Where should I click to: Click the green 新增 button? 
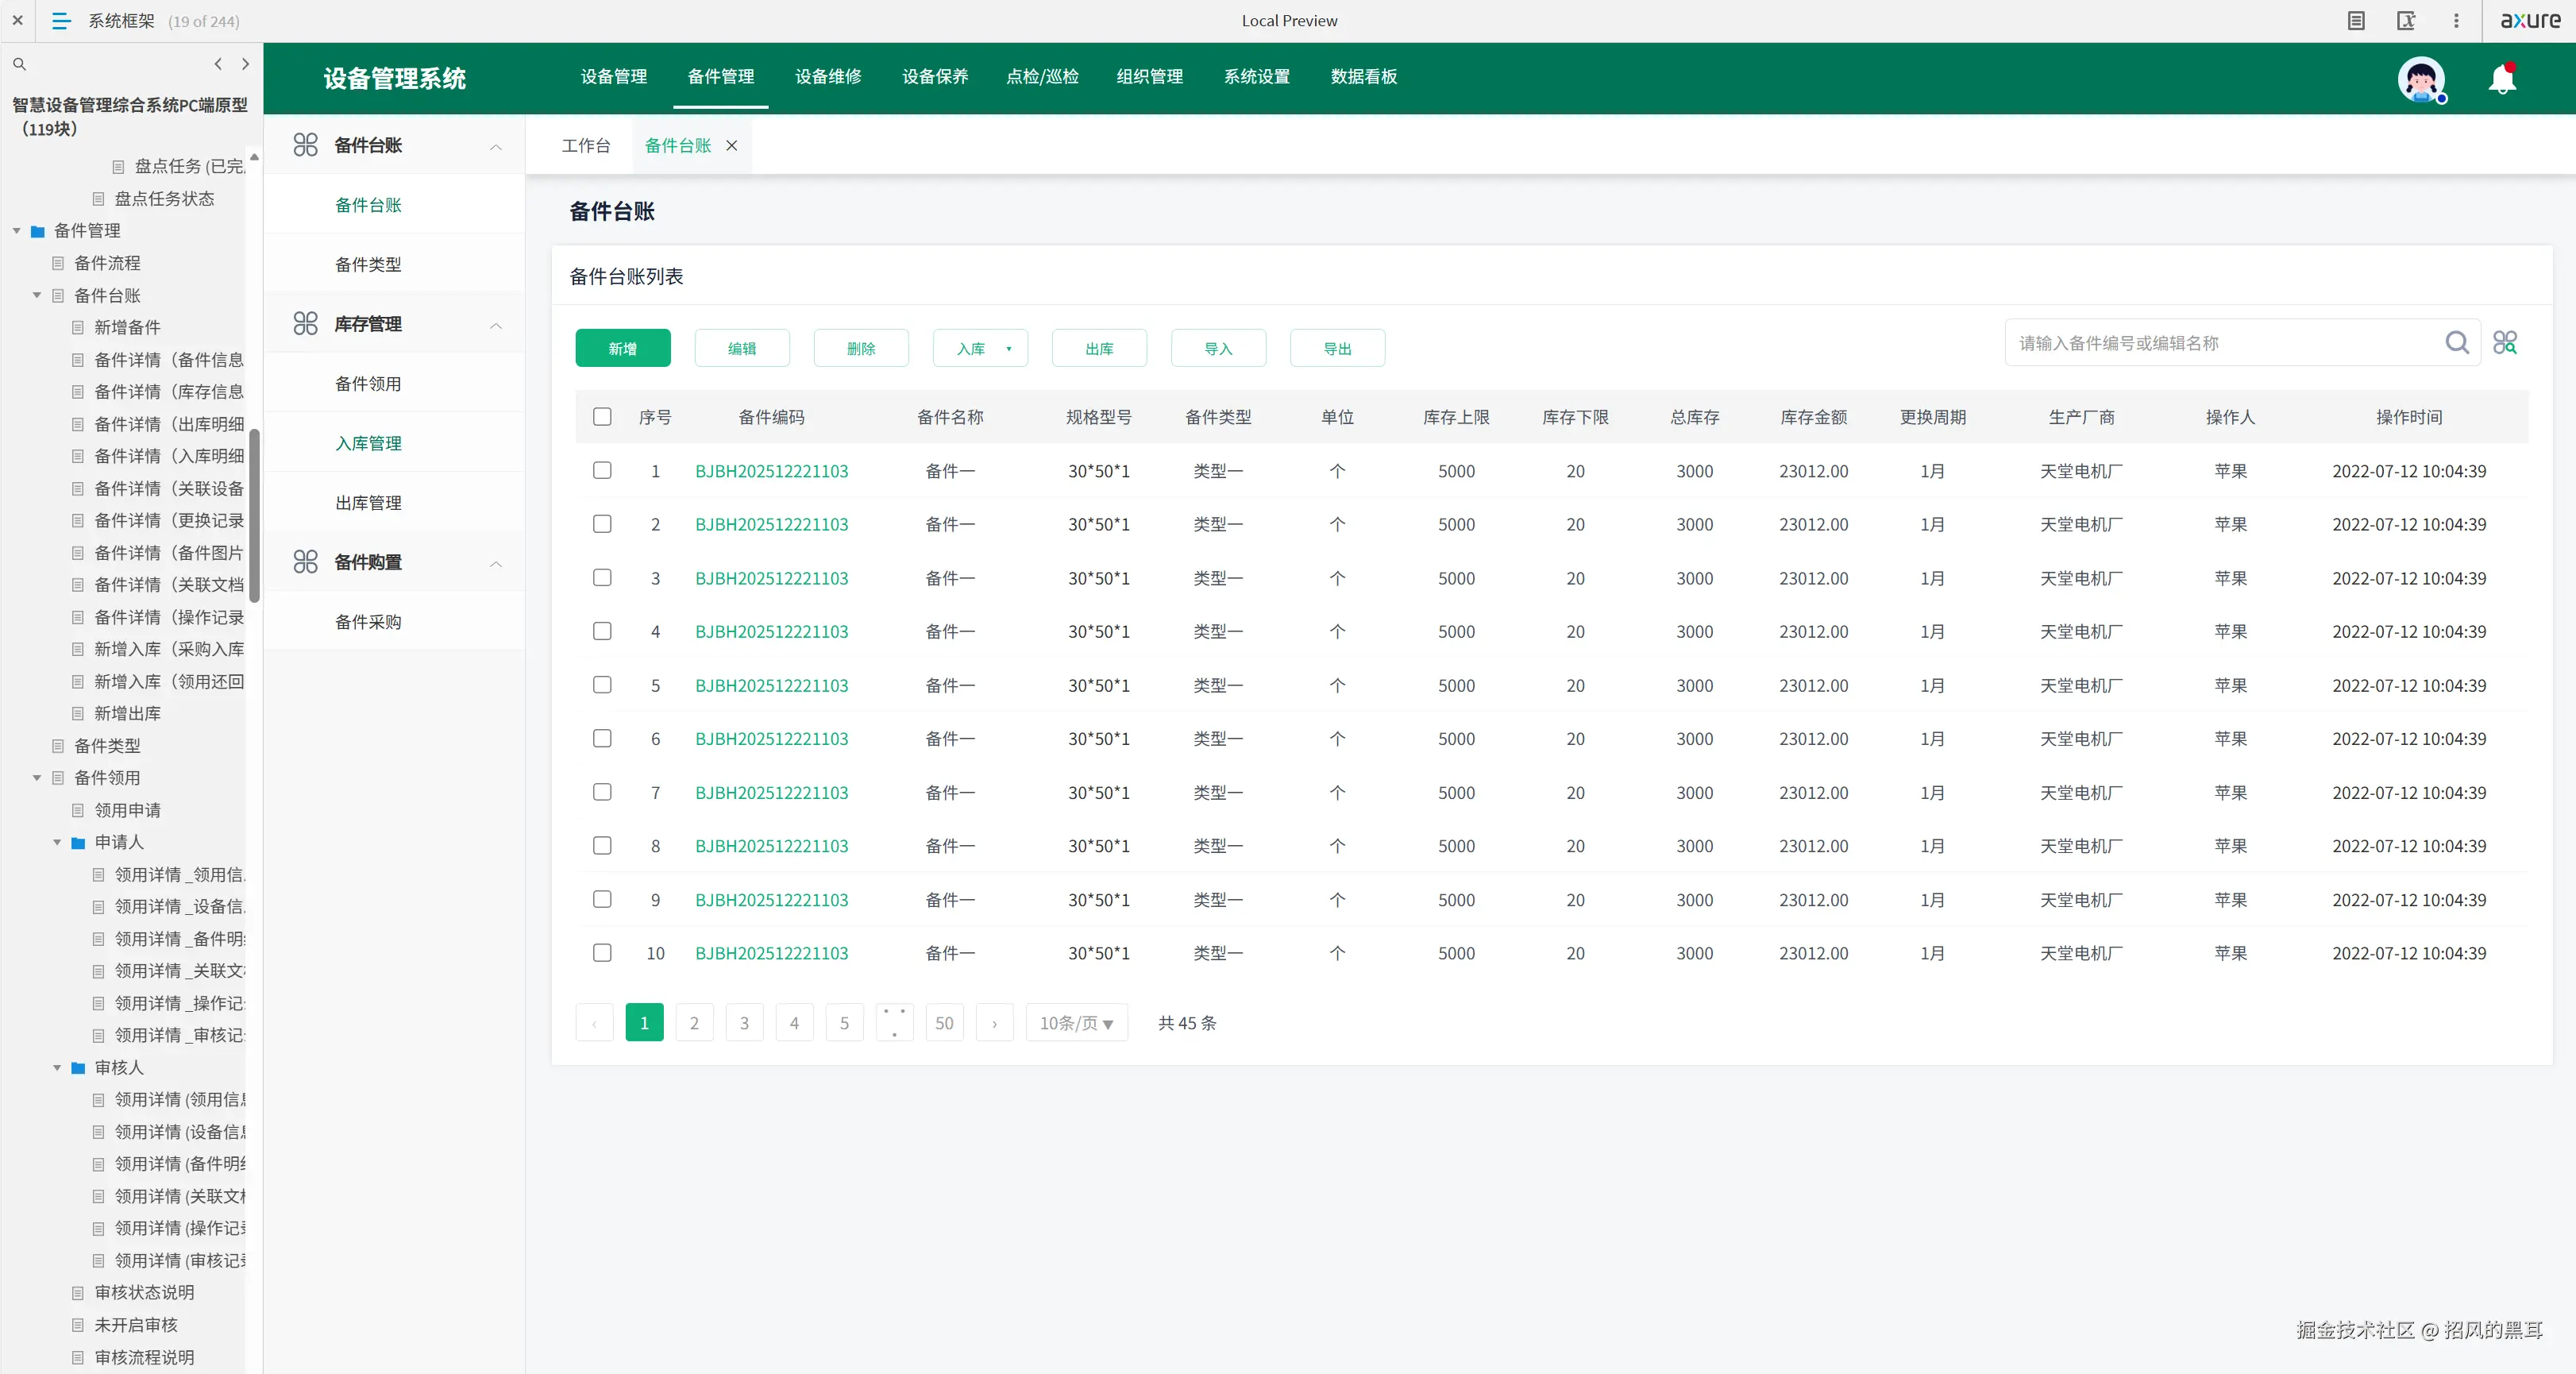[x=622, y=349]
